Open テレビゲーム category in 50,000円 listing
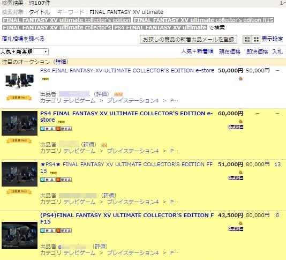 [x=79, y=101]
